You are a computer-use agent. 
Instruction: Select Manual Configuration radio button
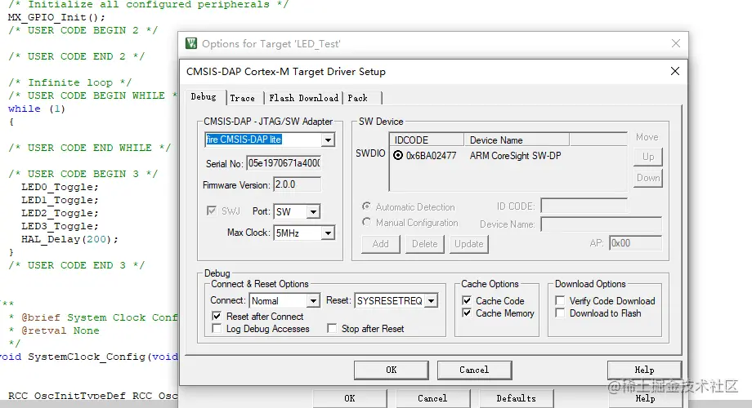[x=366, y=222]
